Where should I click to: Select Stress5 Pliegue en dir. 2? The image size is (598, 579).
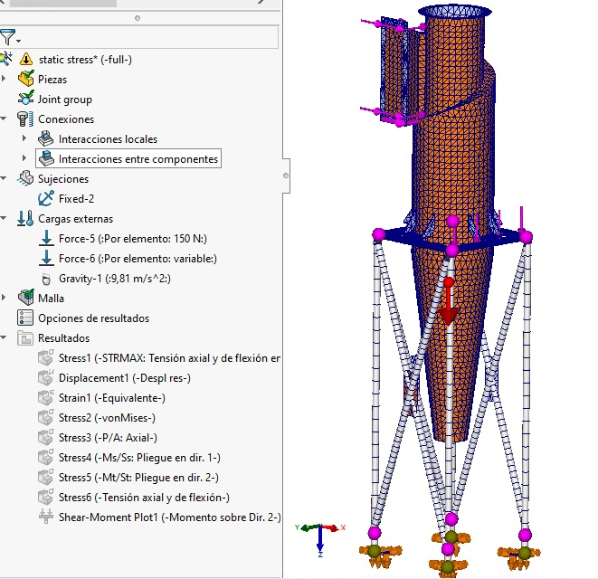point(138,478)
